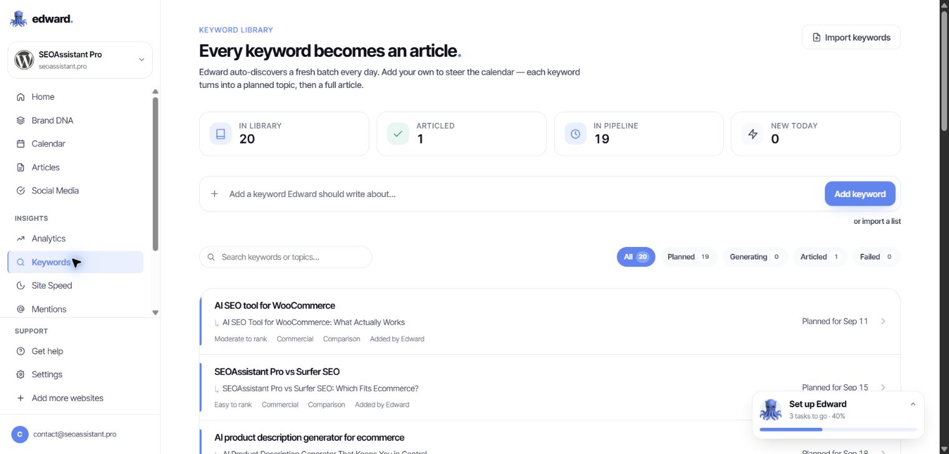Click the New Today lightning icon
This screenshot has height=454, width=949.
[752, 133]
